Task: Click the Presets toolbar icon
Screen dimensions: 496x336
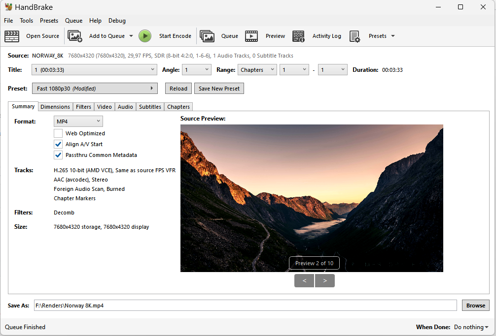Action: [354, 36]
